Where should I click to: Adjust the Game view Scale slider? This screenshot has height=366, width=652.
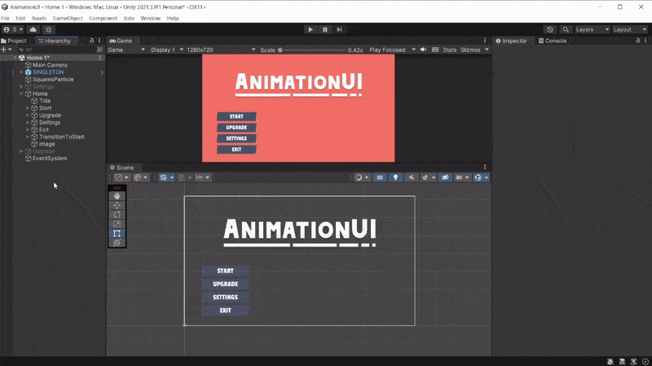tap(310, 50)
